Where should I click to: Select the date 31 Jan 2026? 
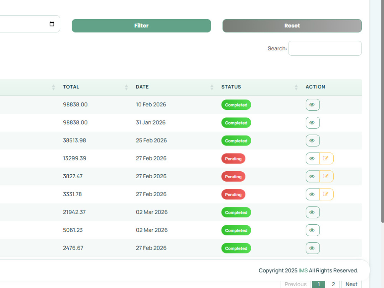(151, 122)
